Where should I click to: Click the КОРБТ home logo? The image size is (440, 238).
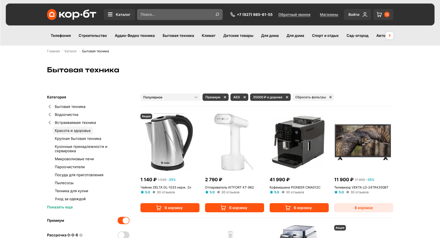pyautogui.click(x=71, y=14)
